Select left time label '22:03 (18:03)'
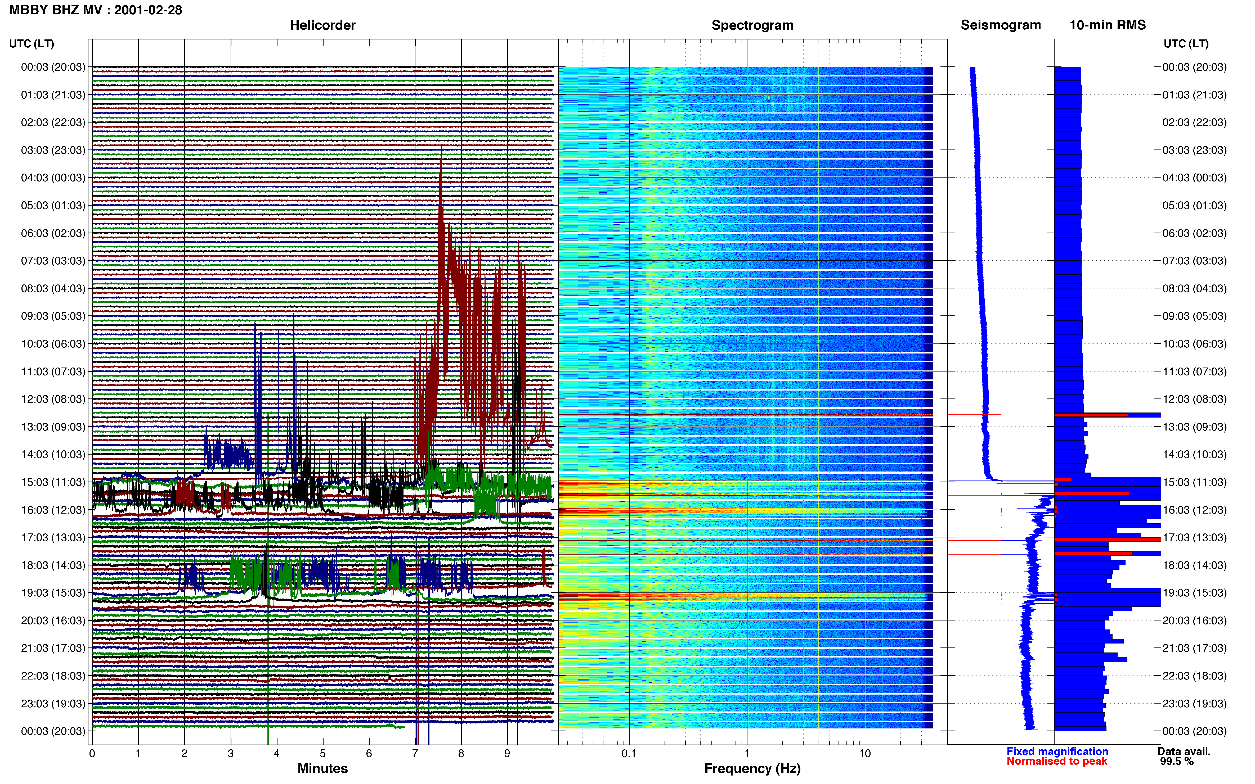This screenshot has height=784, width=1255. coord(53,676)
